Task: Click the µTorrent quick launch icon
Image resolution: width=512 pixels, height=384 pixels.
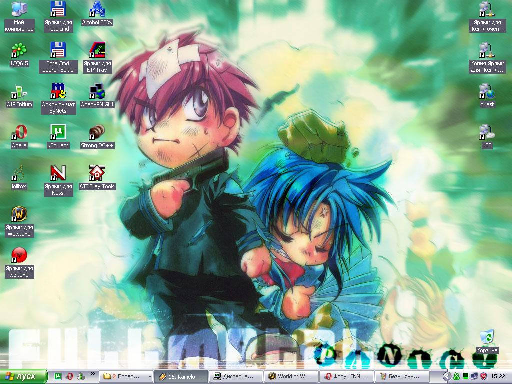Action: tap(58, 376)
